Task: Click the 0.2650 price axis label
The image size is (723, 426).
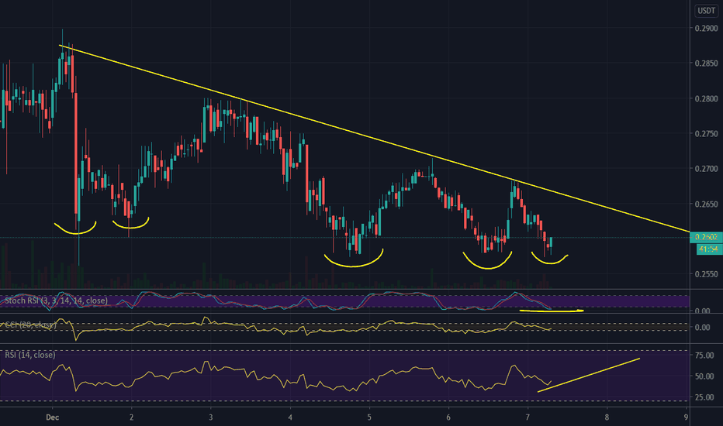Action: [706, 204]
